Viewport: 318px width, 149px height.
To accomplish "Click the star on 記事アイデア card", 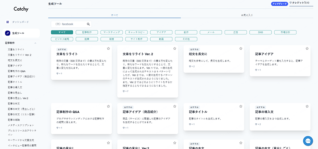I will pyautogui.click(x=307, y=48).
